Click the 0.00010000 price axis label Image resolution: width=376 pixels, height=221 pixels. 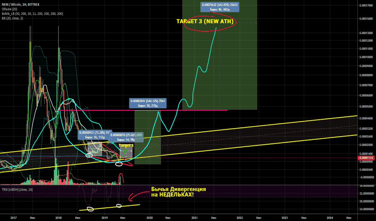point(366,57)
